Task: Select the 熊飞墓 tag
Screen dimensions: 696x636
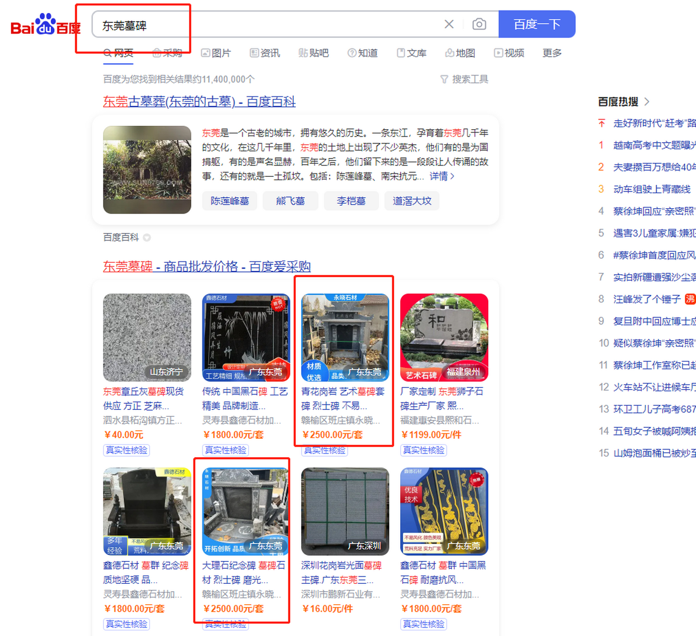Action: (290, 201)
